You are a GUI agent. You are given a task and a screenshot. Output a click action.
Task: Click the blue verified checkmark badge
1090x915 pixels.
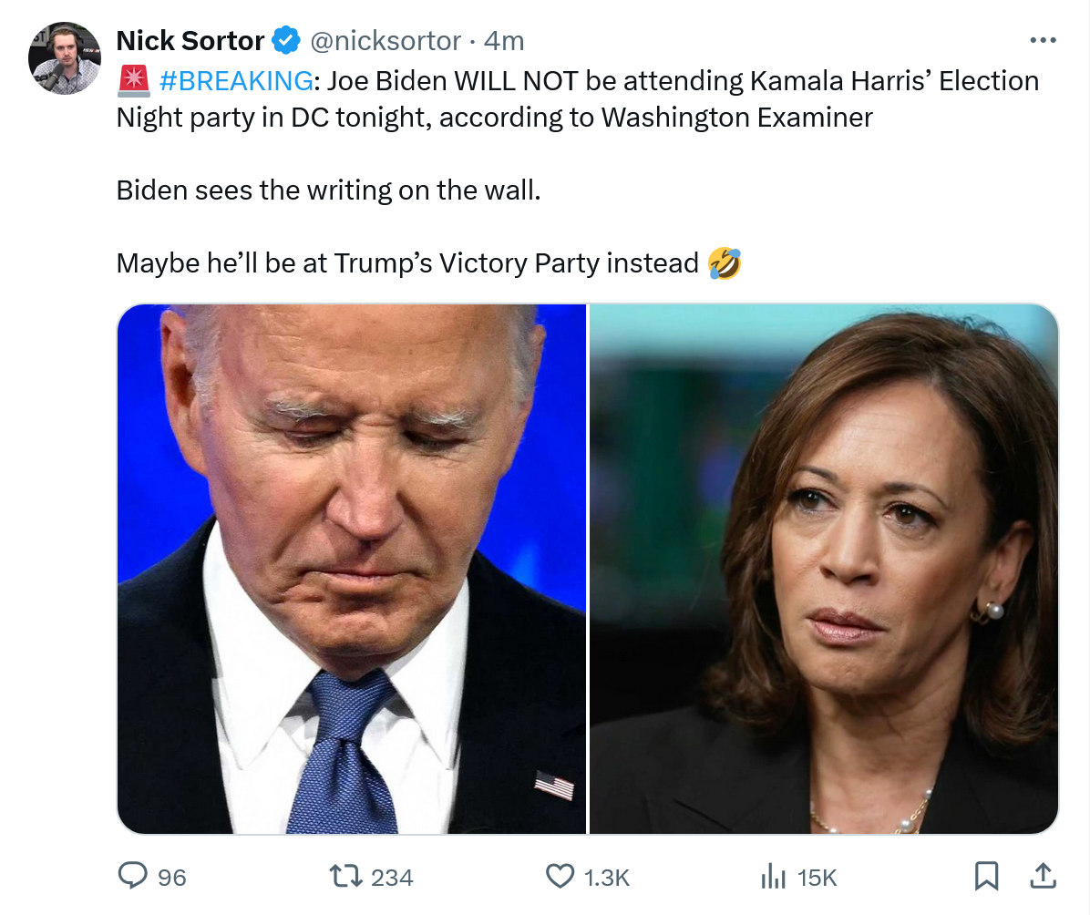tap(287, 40)
